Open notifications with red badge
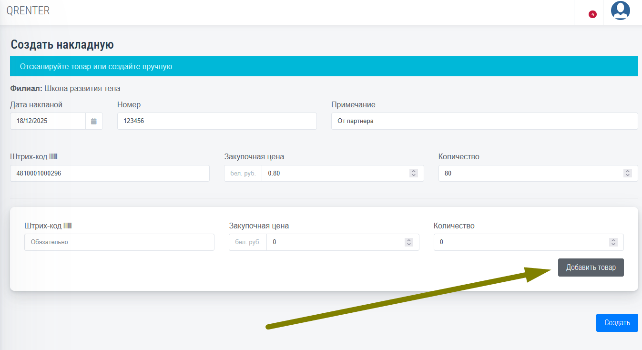 tap(592, 14)
